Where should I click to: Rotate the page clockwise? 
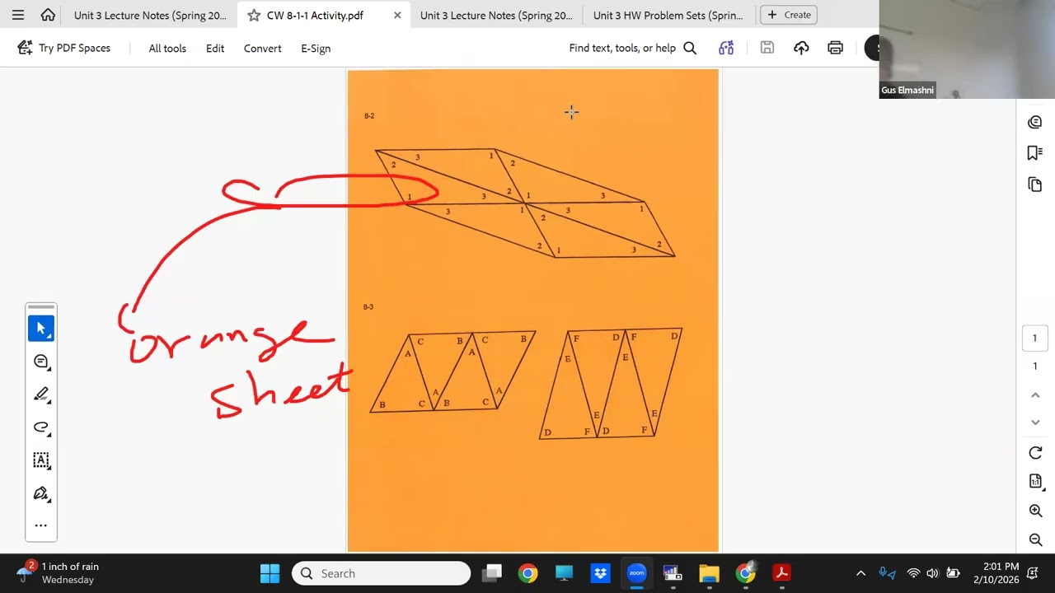(x=1035, y=453)
